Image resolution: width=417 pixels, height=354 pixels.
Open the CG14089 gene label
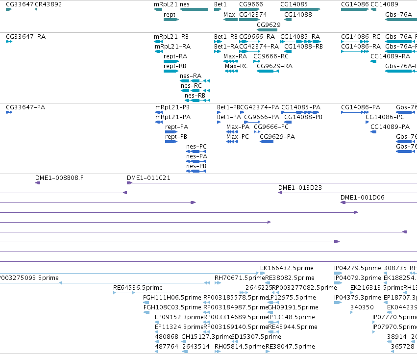tap(384, 4)
